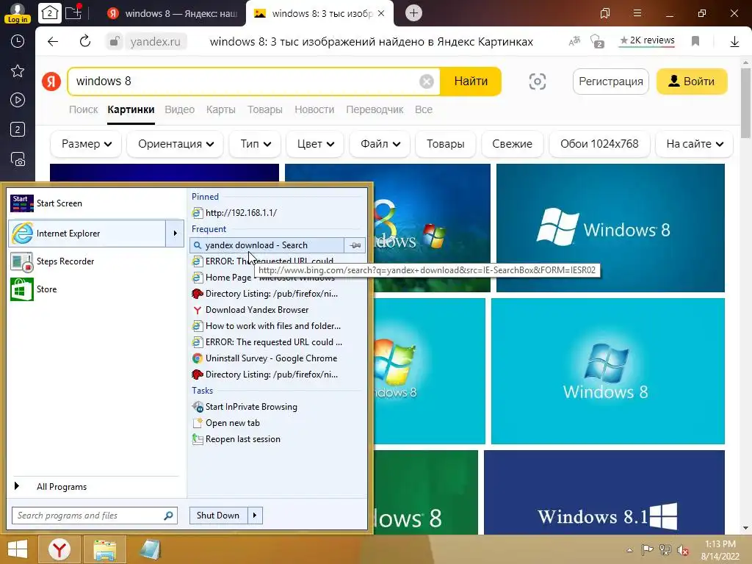Image resolution: width=752 pixels, height=564 pixels.
Task: Open Start Screen from start menu
Action: click(96, 203)
